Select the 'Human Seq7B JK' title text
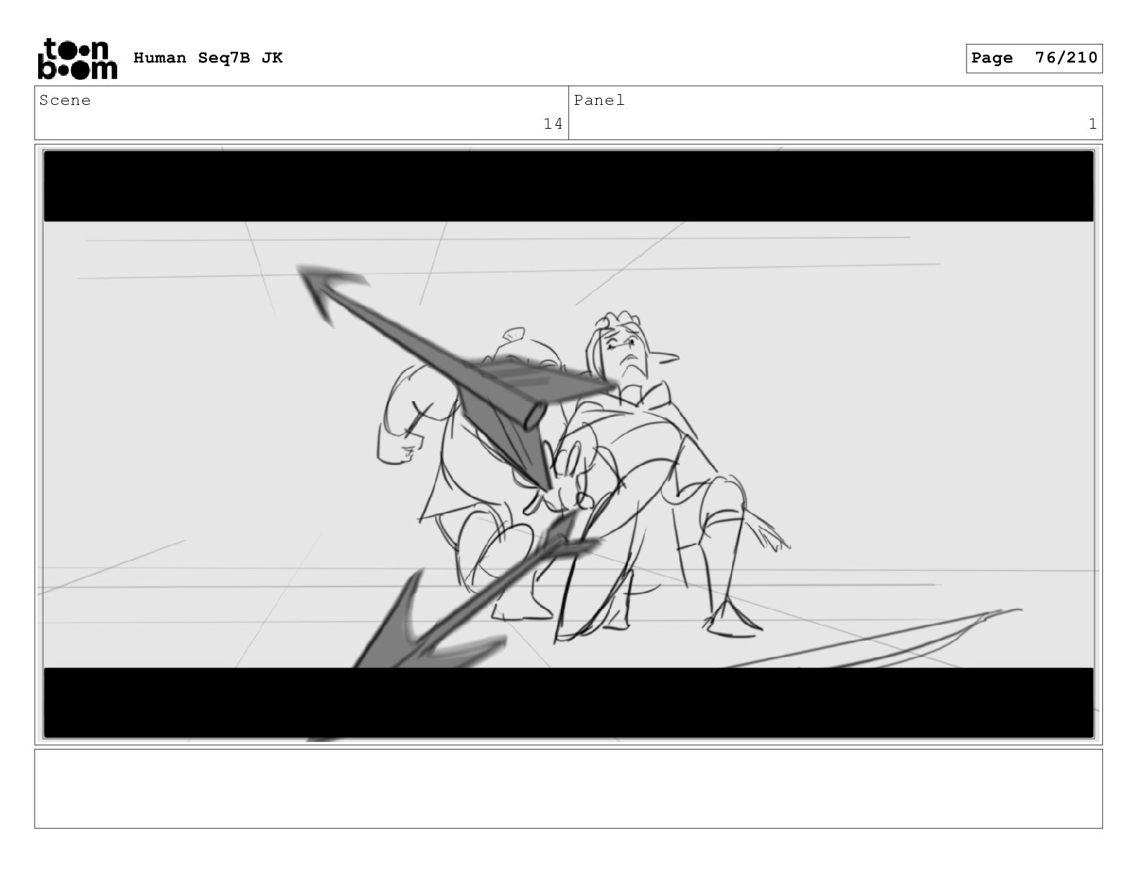The image size is (1139, 880). tap(208, 58)
